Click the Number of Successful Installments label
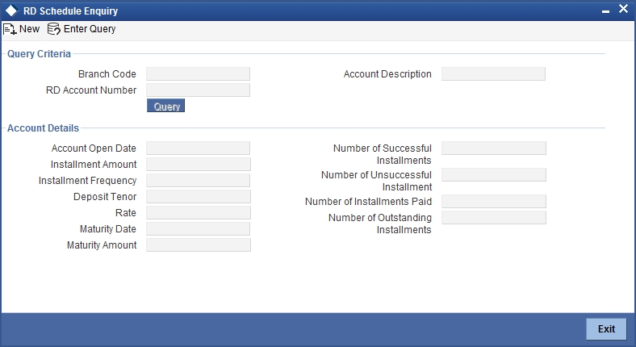The height and width of the screenshot is (347, 636). [382, 154]
